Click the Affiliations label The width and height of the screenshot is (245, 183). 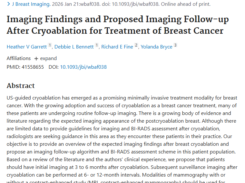coord(19,58)
